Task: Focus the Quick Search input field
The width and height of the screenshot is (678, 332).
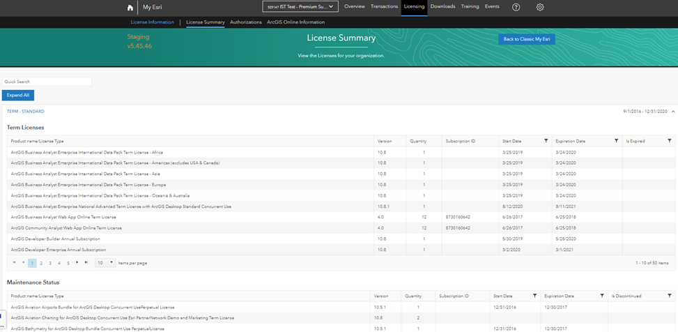Action: pyautogui.click(x=47, y=82)
